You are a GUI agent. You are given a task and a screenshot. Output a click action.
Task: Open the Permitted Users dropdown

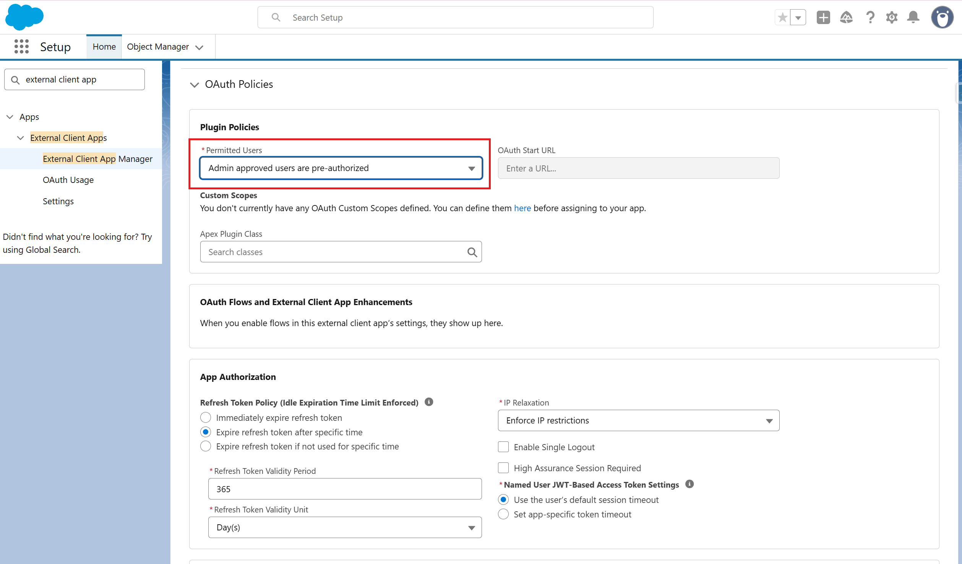pyautogui.click(x=341, y=168)
